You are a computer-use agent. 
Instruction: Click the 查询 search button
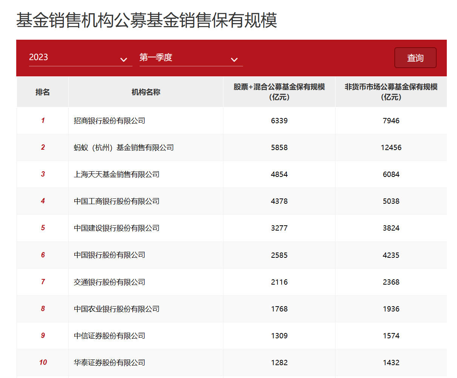pyautogui.click(x=415, y=58)
